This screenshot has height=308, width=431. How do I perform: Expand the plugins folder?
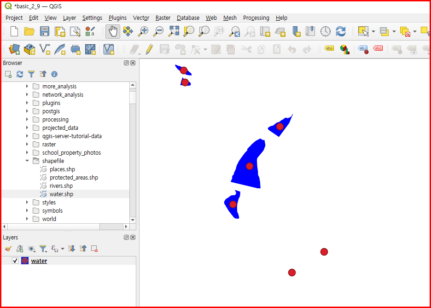(x=27, y=103)
